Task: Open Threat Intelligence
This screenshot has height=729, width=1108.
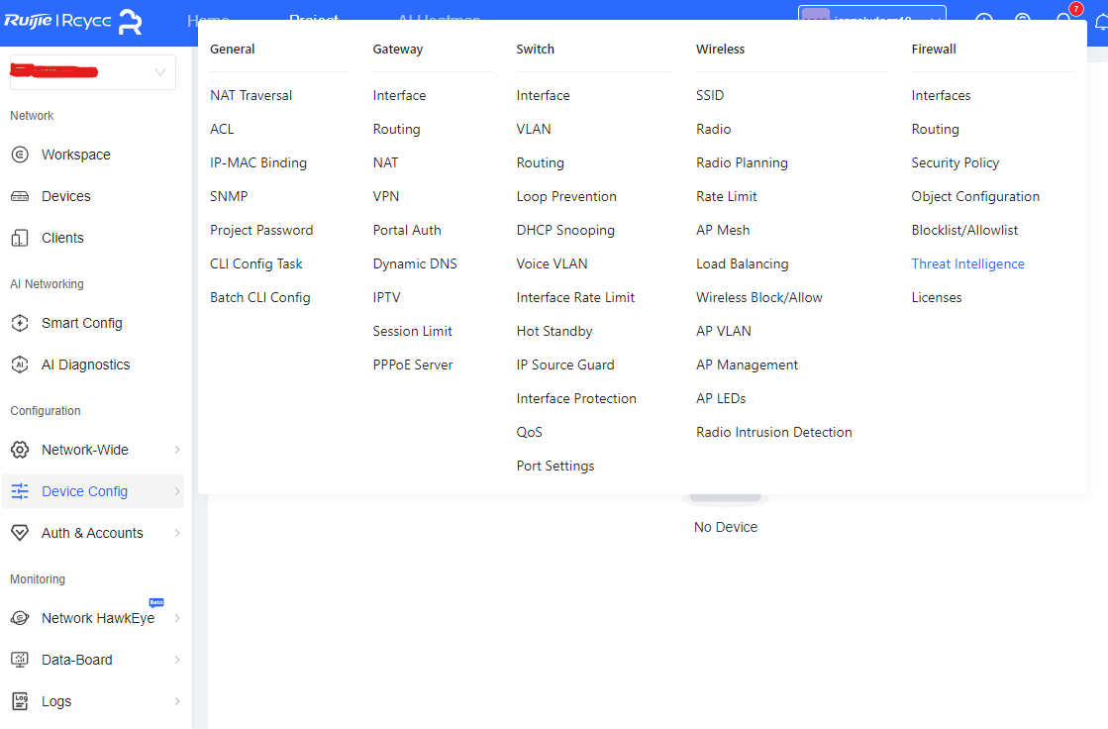Action: [x=968, y=263]
